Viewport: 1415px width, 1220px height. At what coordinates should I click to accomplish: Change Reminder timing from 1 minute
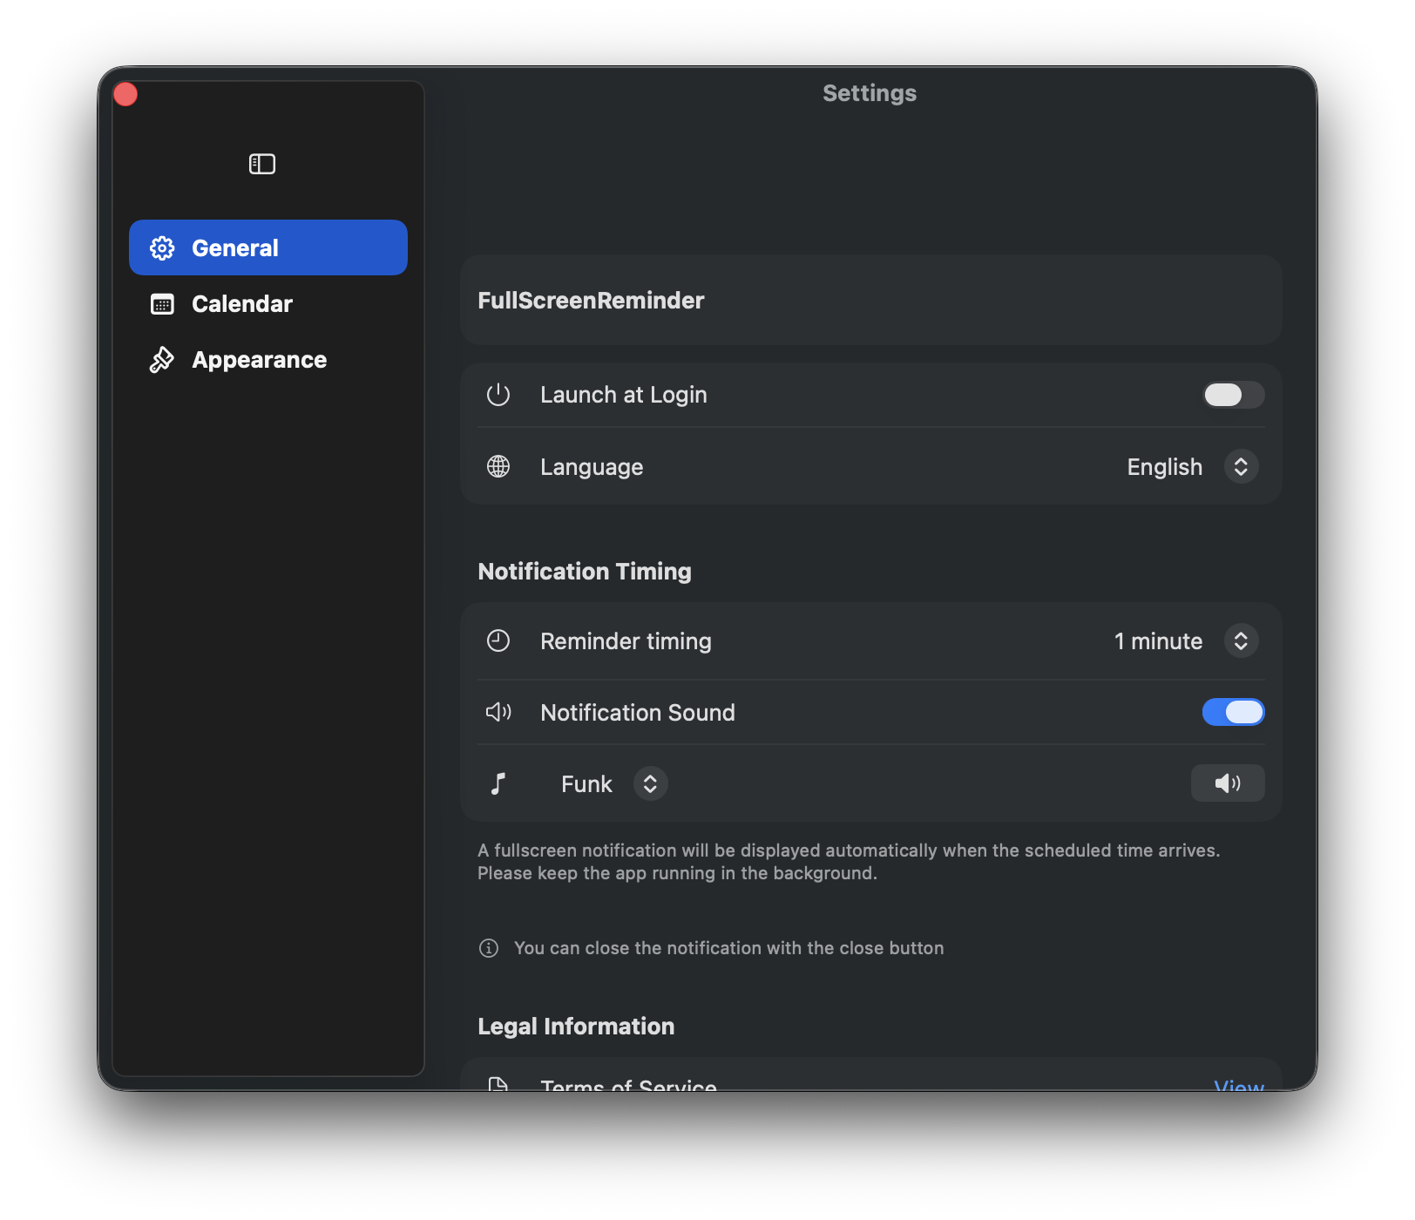tap(1241, 640)
